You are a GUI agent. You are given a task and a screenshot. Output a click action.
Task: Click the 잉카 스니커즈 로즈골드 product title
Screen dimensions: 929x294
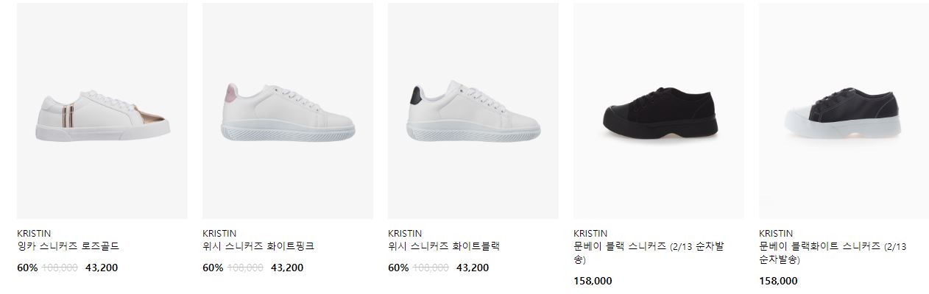(68, 246)
